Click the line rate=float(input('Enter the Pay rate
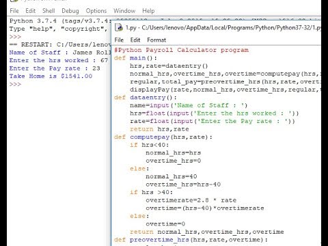328x246 pixels. pos(213,121)
